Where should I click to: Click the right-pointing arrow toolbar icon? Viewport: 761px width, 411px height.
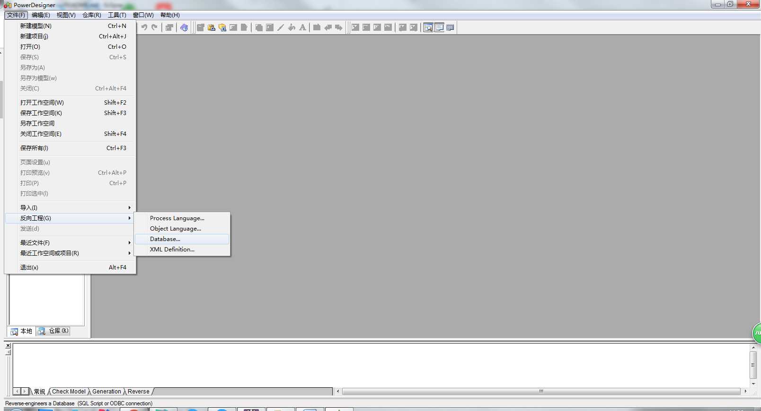338,27
